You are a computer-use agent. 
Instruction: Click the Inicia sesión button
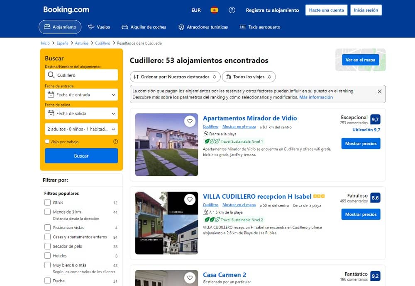(x=366, y=10)
